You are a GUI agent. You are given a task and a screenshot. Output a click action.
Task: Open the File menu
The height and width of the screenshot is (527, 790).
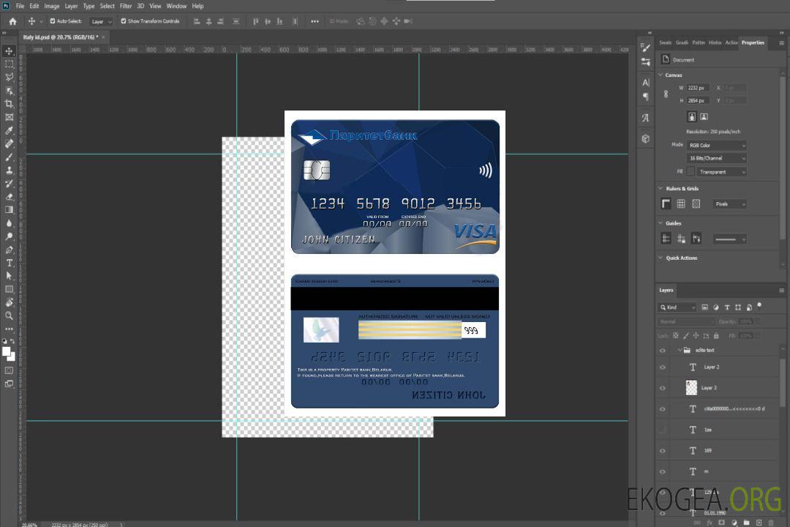[x=20, y=6]
